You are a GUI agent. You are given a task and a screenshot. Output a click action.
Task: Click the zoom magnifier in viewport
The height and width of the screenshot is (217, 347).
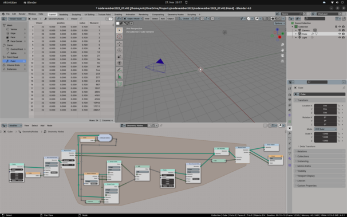coord(282,45)
